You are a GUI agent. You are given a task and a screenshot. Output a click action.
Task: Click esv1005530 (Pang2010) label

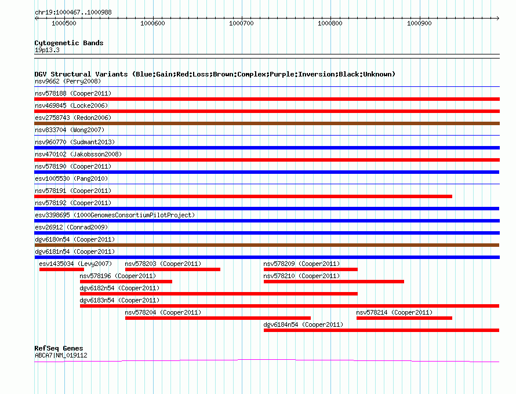tap(71, 178)
